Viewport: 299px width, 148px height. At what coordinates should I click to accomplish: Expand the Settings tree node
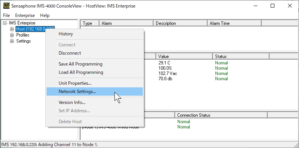[12, 41]
